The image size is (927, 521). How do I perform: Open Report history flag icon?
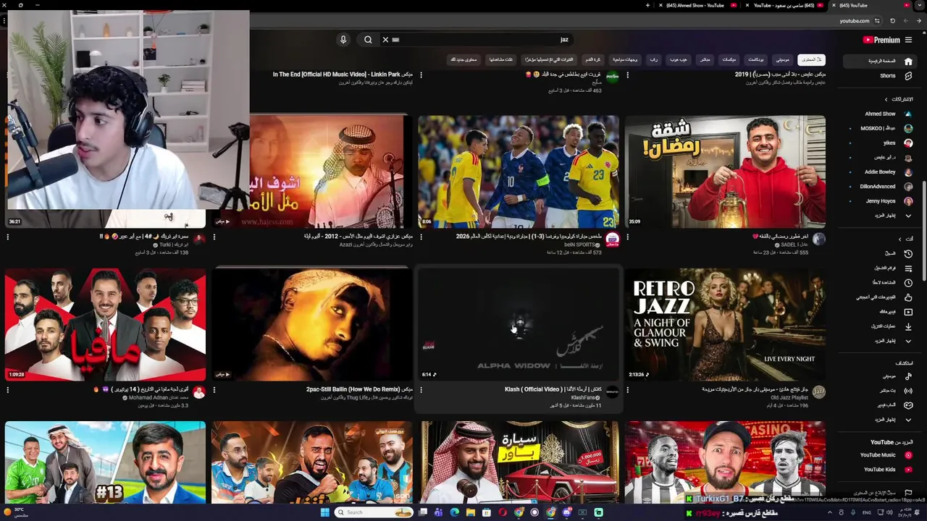coord(908,492)
